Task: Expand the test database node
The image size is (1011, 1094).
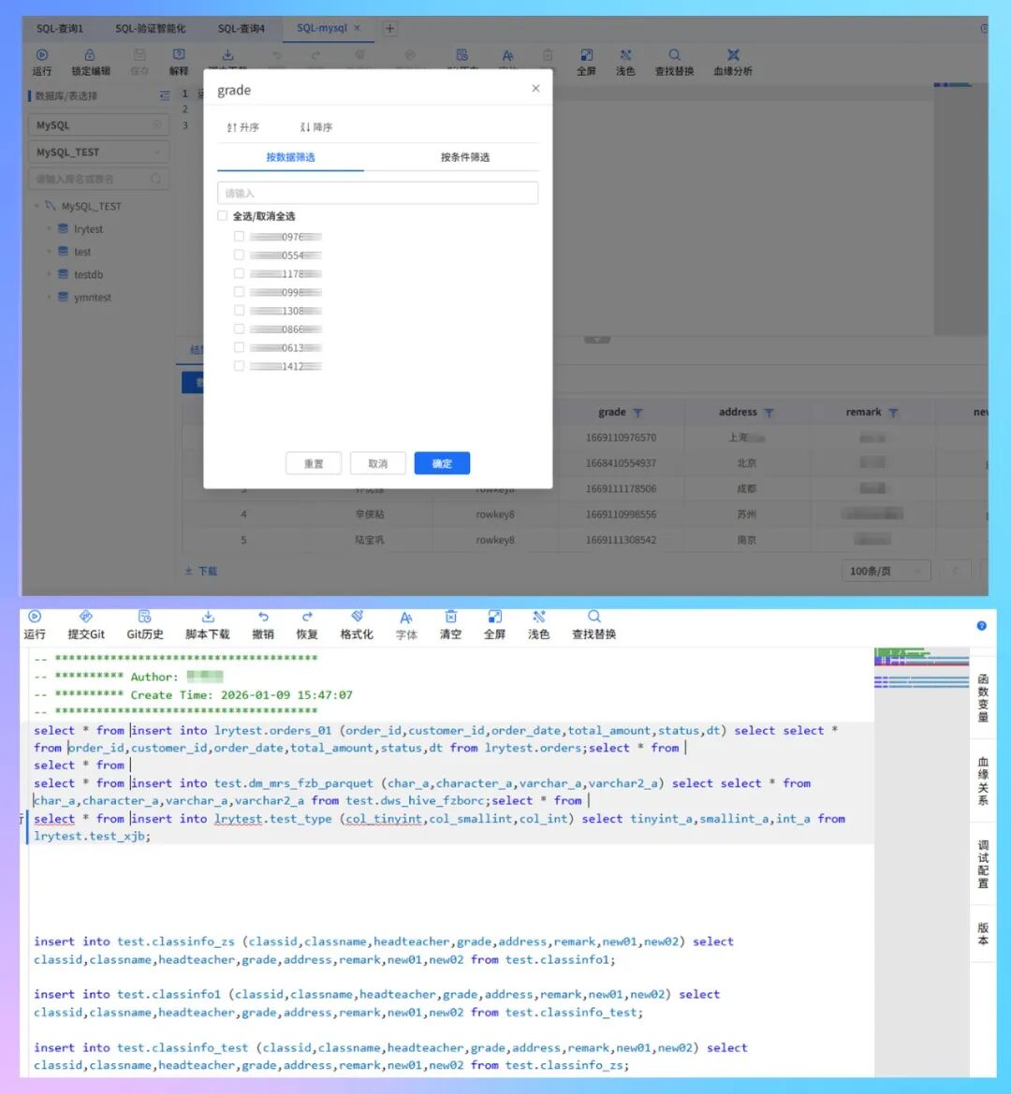Action: coord(49,251)
